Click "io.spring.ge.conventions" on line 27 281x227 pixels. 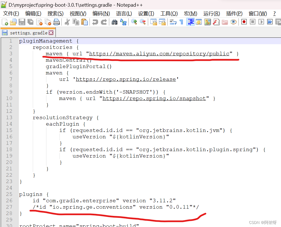click(92, 207)
